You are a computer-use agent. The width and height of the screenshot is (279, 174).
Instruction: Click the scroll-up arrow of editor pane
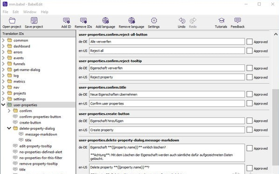click(276, 34)
